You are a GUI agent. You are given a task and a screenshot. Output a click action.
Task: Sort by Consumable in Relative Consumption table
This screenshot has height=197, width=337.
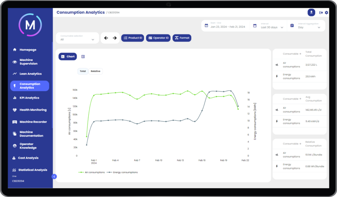click(292, 144)
